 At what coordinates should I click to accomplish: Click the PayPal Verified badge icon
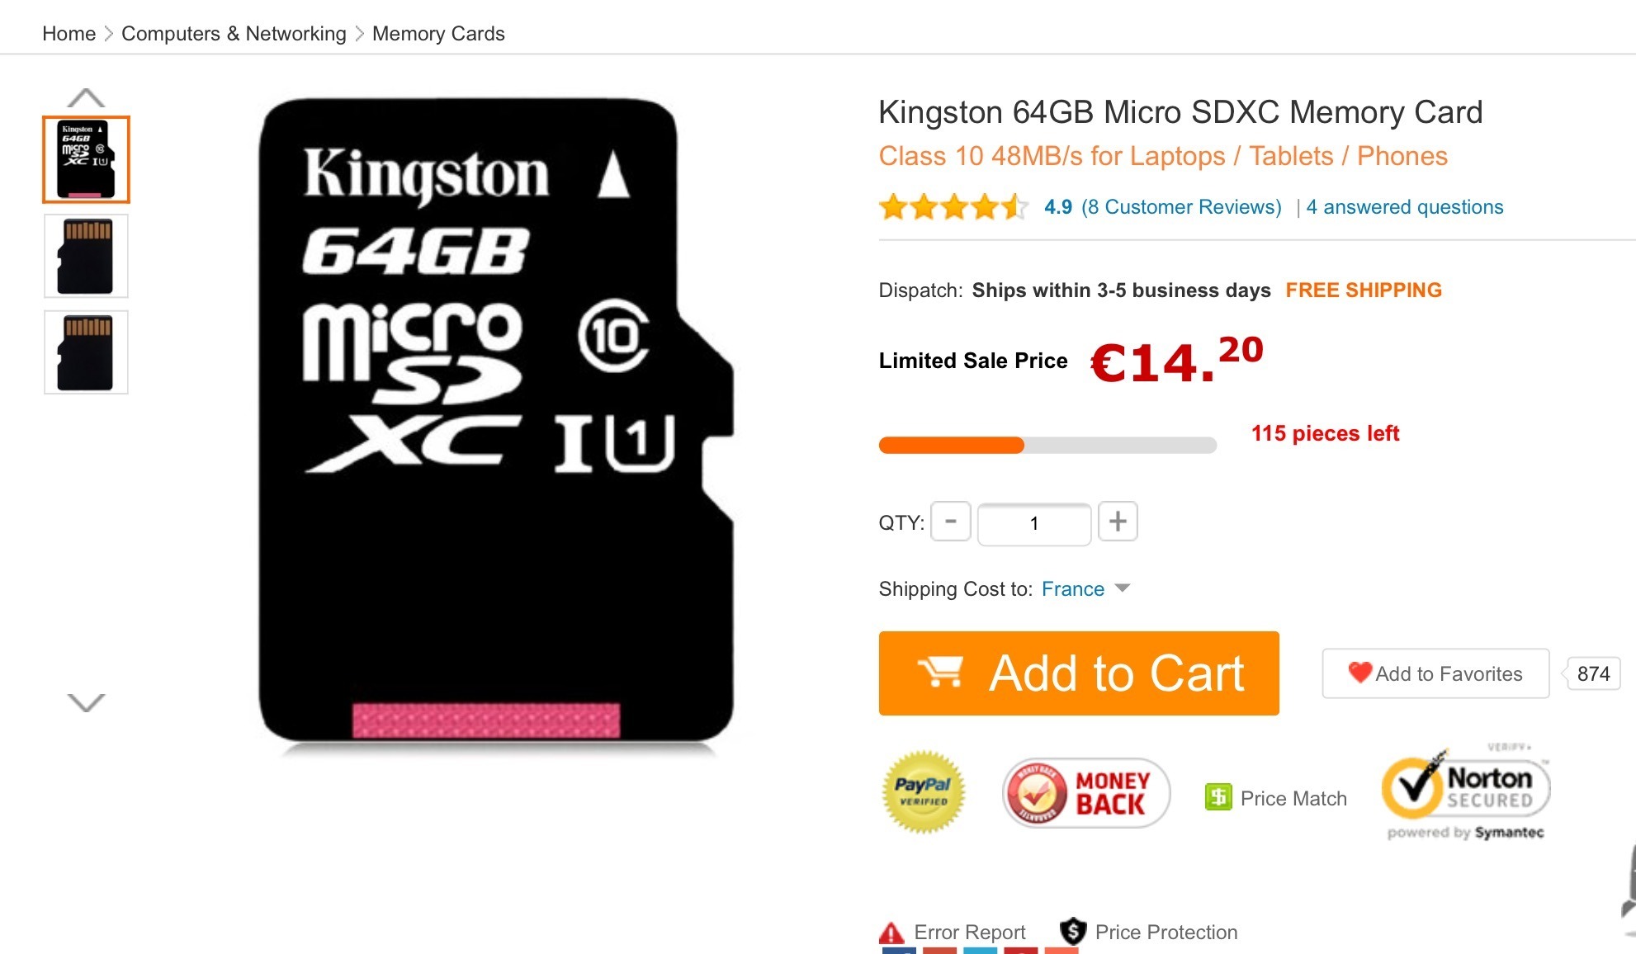pyautogui.click(x=923, y=792)
